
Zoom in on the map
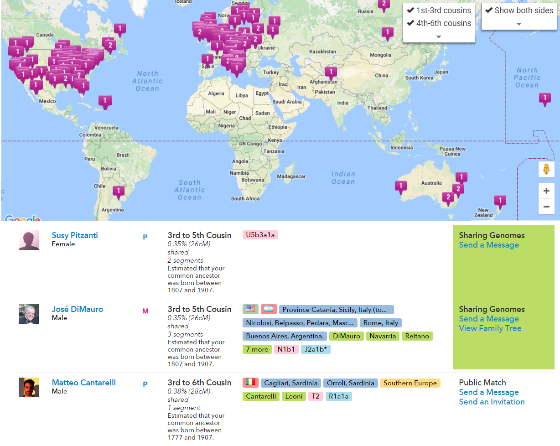point(546,191)
